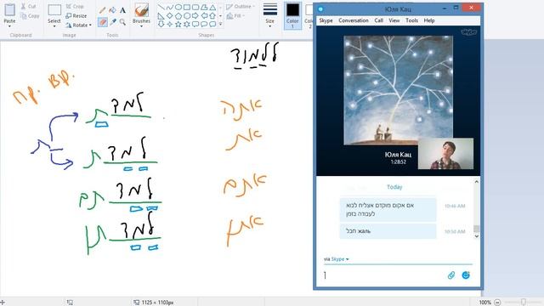The image size is (544, 306).
Task: Select the Fill with color bucket tool
Action: (x=112, y=10)
